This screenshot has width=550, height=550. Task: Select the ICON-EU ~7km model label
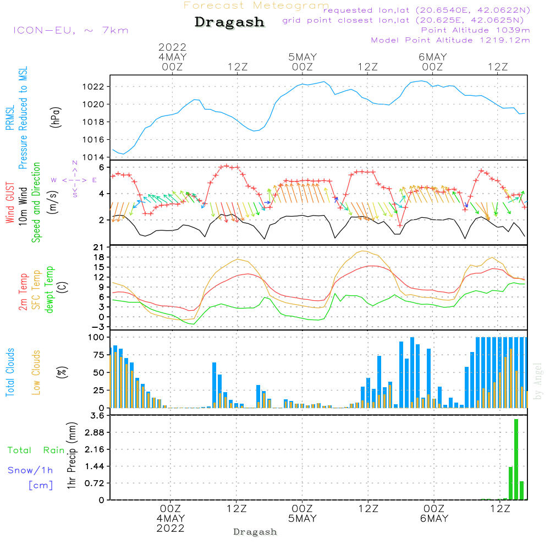tap(70, 30)
